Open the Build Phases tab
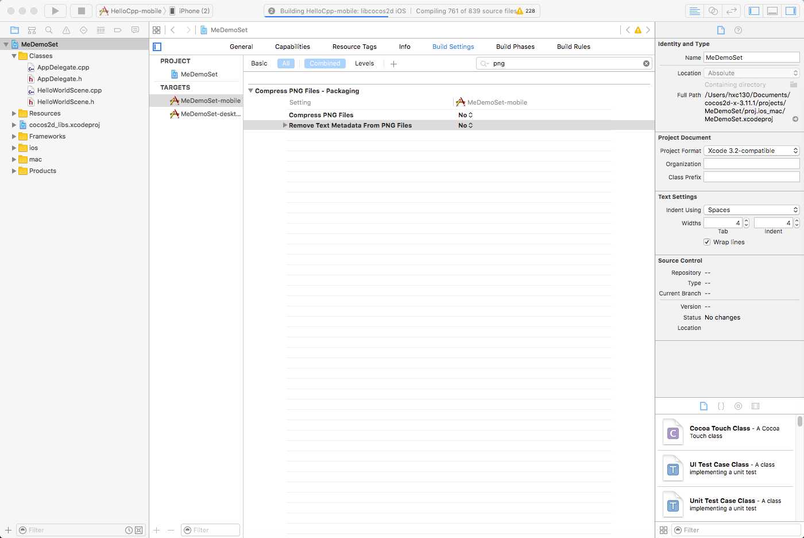Image resolution: width=804 pixels, height=538 pixels. 515,47
